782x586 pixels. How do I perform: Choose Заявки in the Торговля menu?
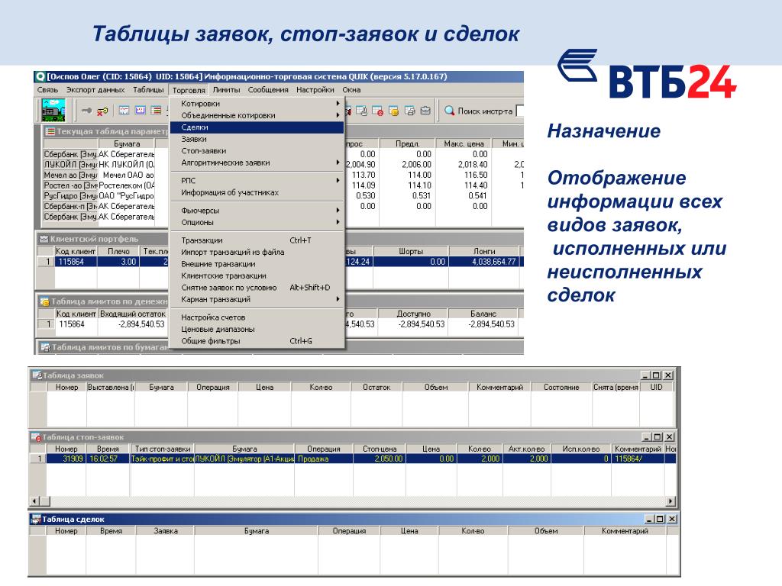[257, 140]
